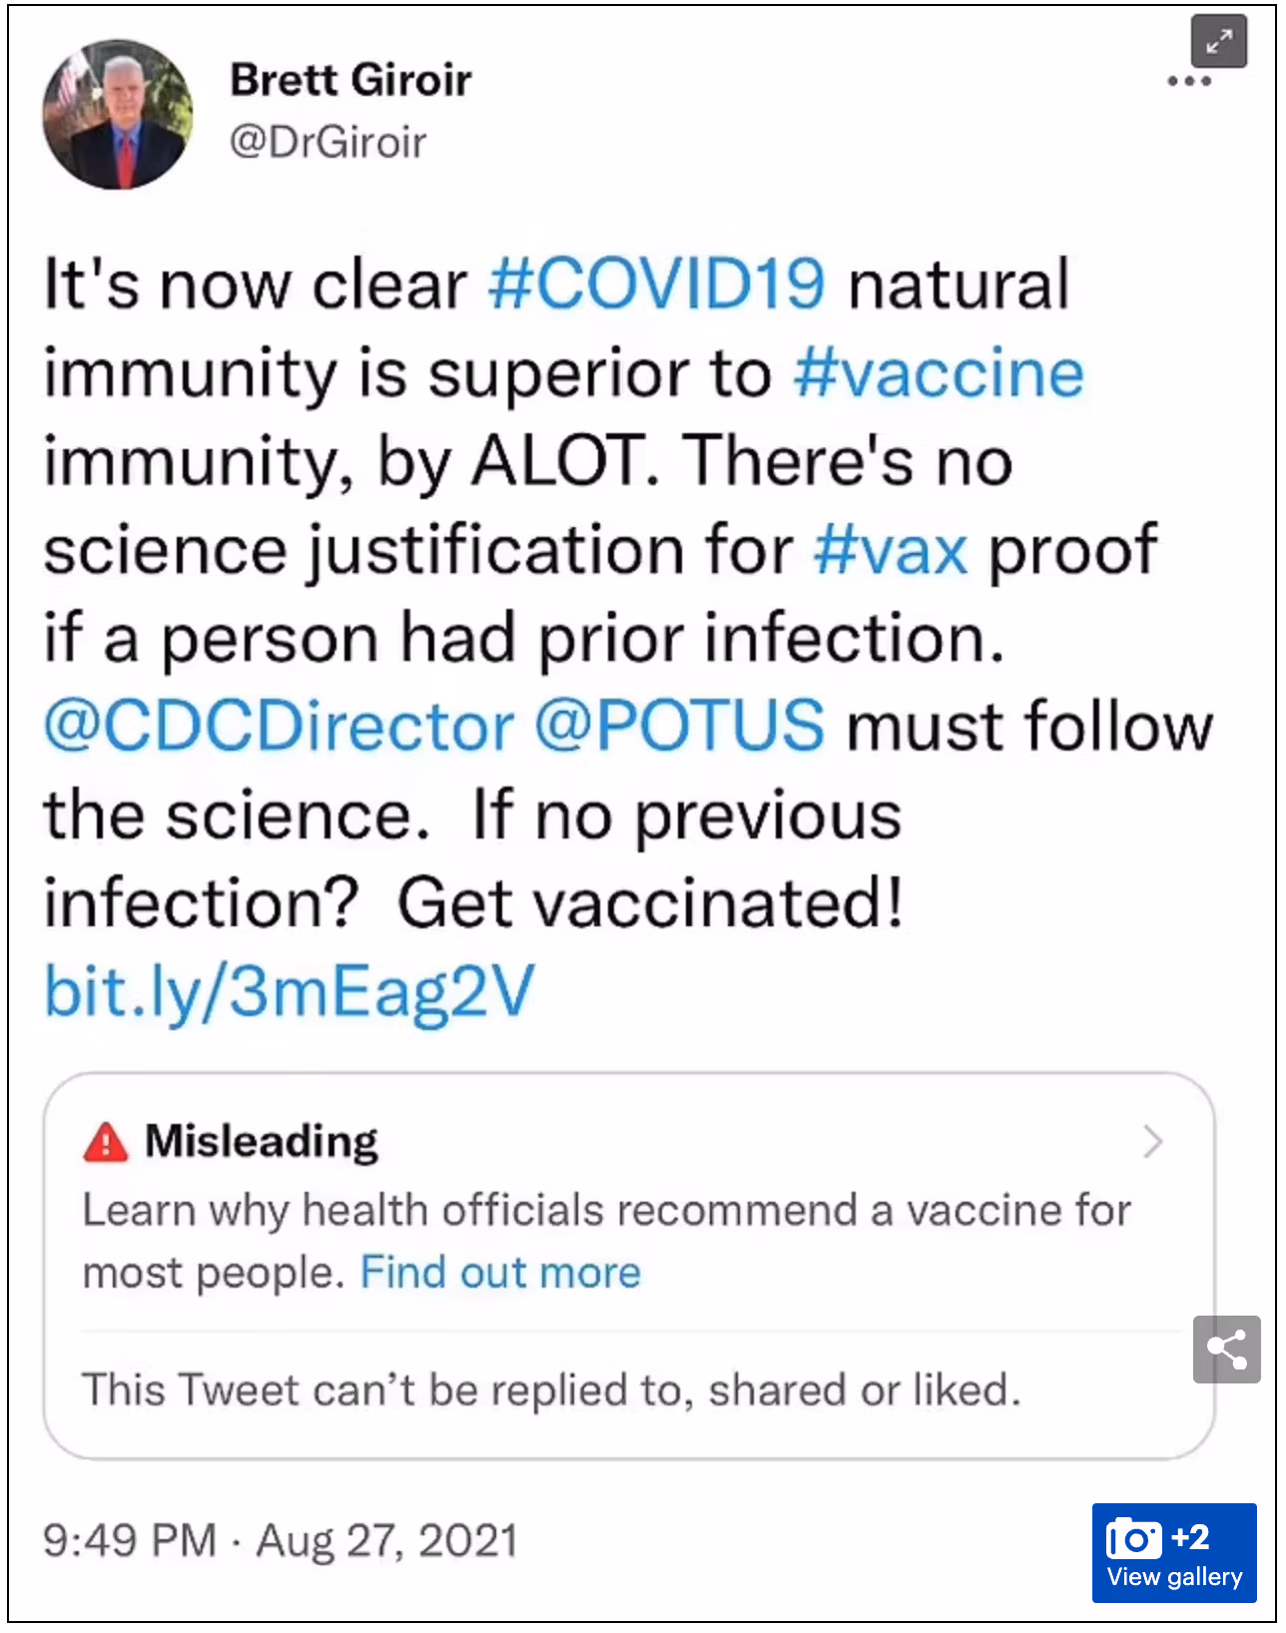This screenshot has width=1286, height=1633.
Task: Expand the Misleading notice chevron
Action: [1153, 1141]
